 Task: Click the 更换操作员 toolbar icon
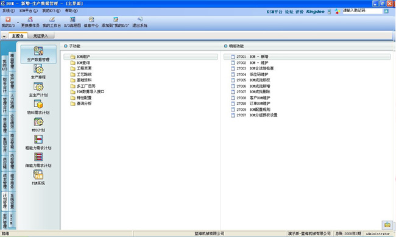[30, 22]
